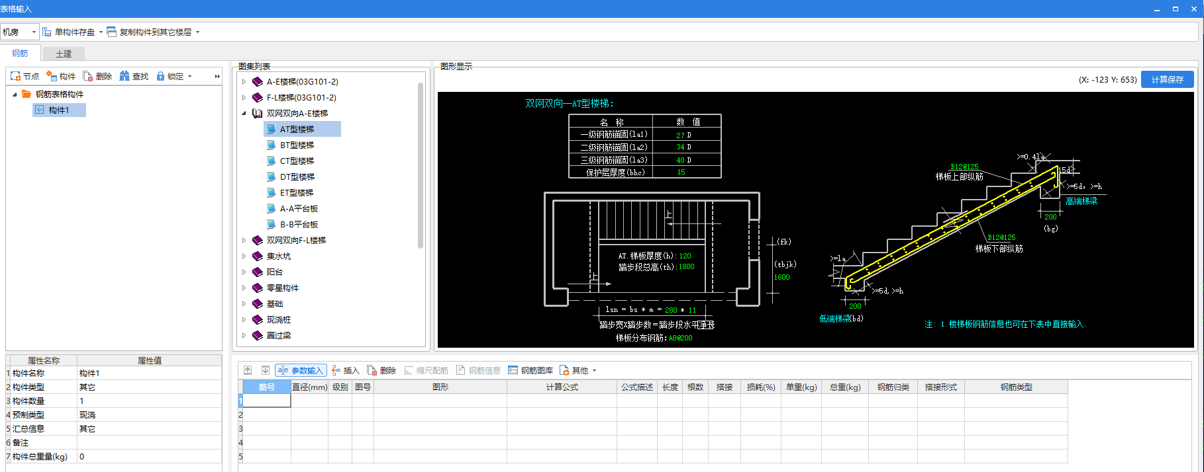The width and height of the screenshot is (1204, 472).
Task: Collapse the 双网双向A-E楼梯 node
Action: click(x=244, y=114)
